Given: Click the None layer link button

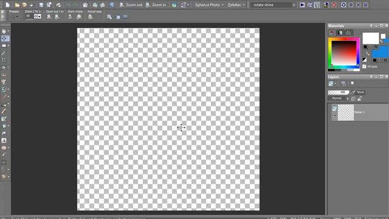Looking at the screenshot, I should click(358, 92).
